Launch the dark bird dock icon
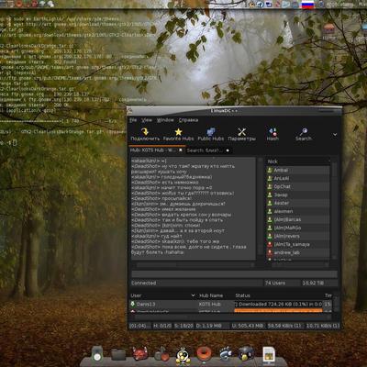 pyautogui.click(x=246, y=354)
